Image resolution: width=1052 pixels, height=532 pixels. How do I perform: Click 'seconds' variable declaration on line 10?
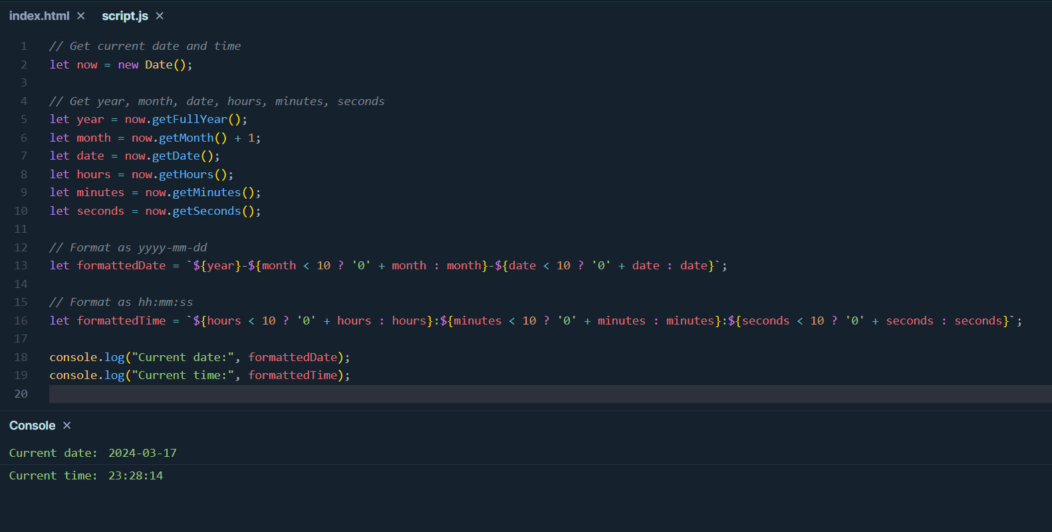click(100, 211)
